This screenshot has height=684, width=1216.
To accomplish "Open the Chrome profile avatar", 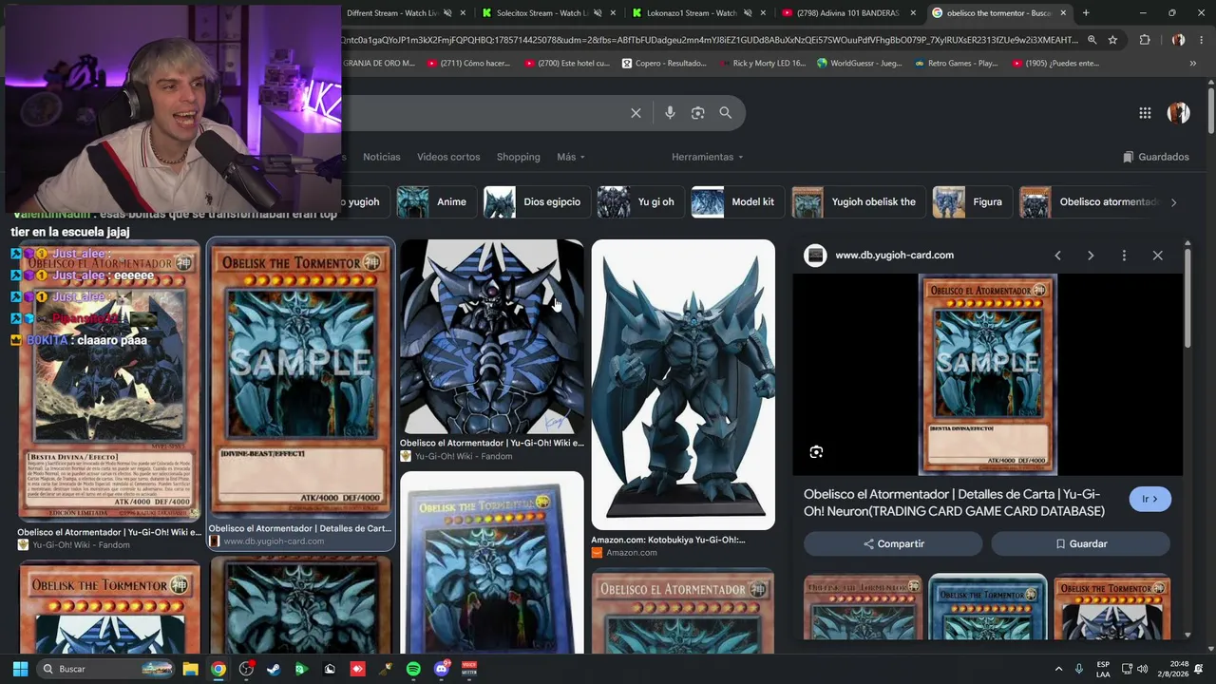I will (1178, 40).
